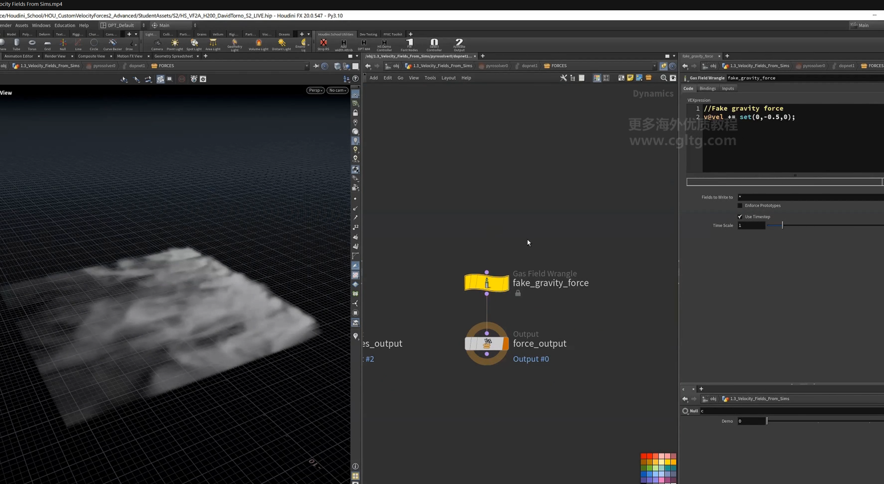Select the fake_gravity_force yellow node
Viewport: 884px width, 484px height.
(487, 283)
